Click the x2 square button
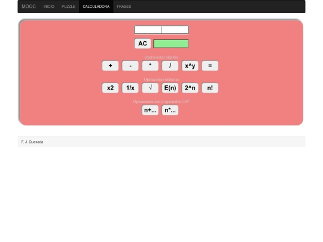This screenshot has height=242, width=323. pyautogui.click(x=111, y=88)
